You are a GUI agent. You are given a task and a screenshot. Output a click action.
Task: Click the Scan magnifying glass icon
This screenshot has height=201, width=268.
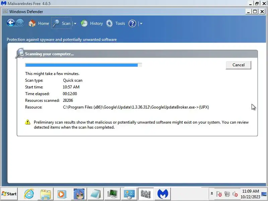click(56, 23)
